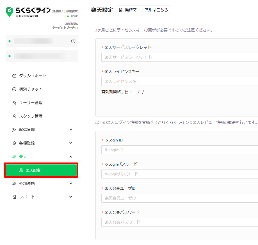Focus the 楽天会員パスワード input field
The width and height of the screenshot is (258, 245).
[180, 222]
